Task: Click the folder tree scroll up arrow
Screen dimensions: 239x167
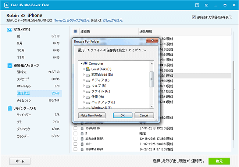Action: coord(151,63)
